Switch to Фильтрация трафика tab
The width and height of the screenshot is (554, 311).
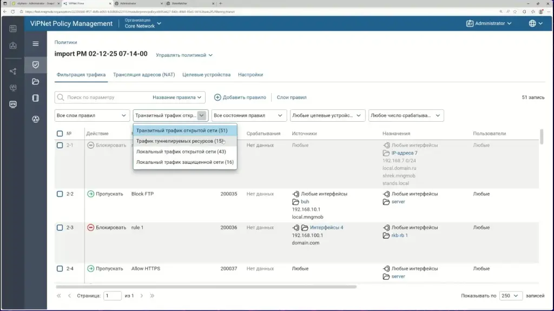coord(81,75)
